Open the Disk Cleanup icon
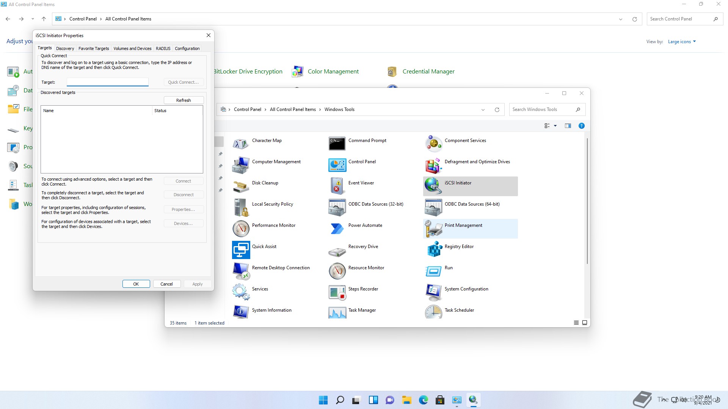 [x=241, y=186]
